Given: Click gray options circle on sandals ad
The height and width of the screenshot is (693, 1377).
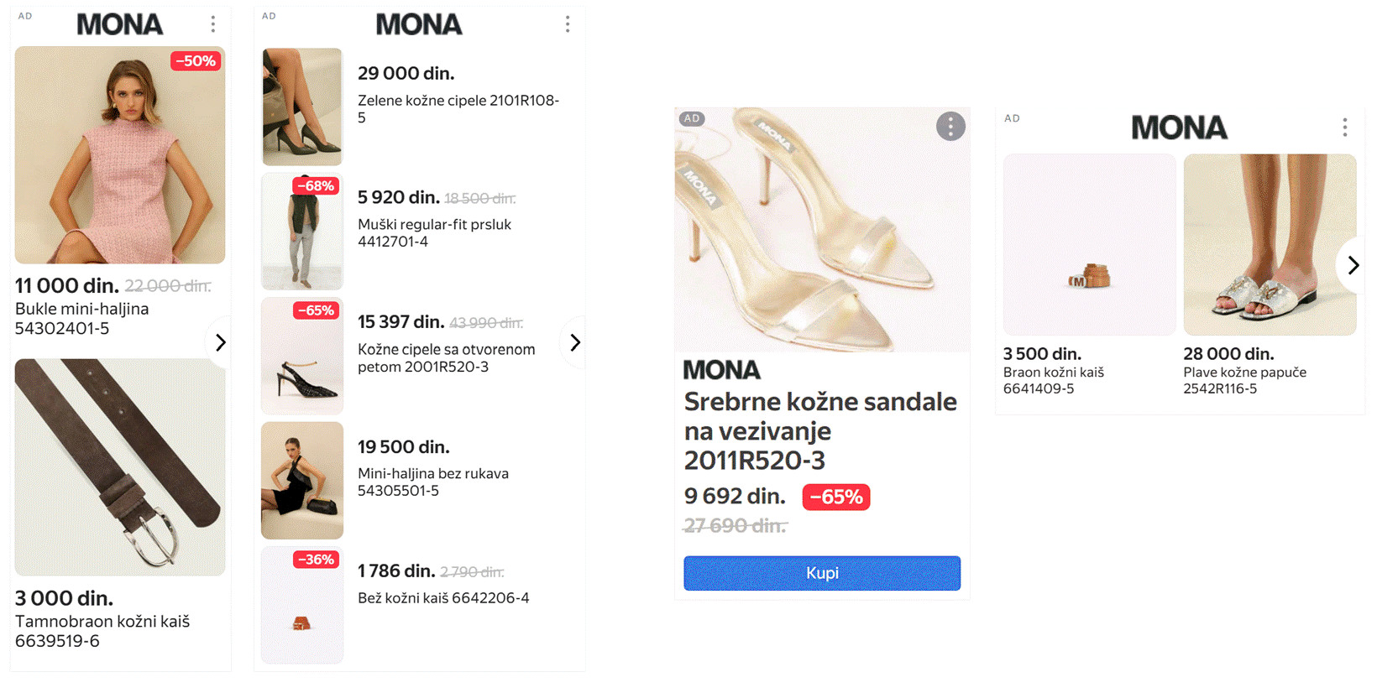Looking at the screenshot, I should coord(950,127).
